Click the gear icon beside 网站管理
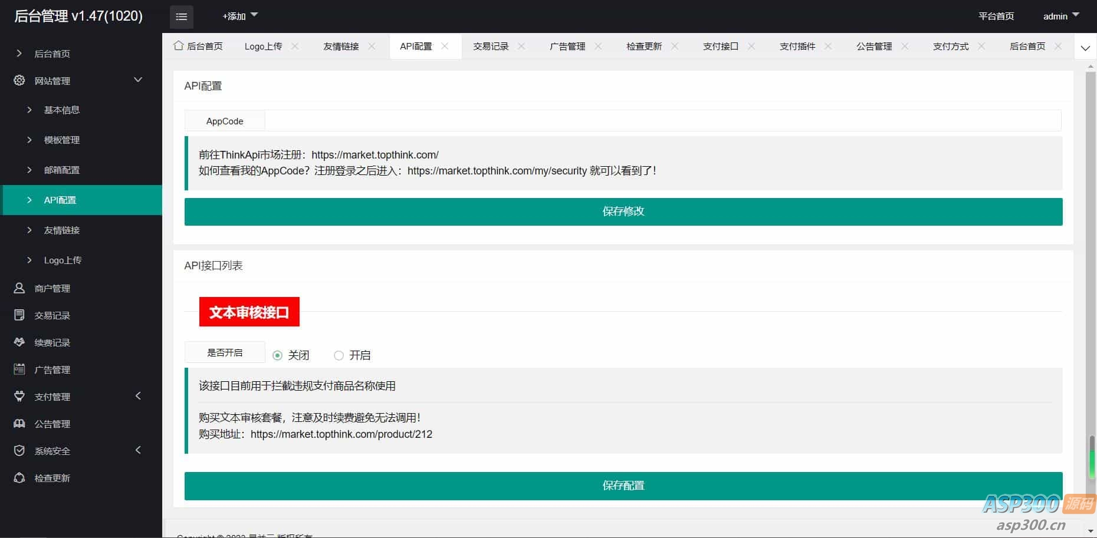Image resolution: width=1097 pixels, height=538 pixels. tap(19, 80)
